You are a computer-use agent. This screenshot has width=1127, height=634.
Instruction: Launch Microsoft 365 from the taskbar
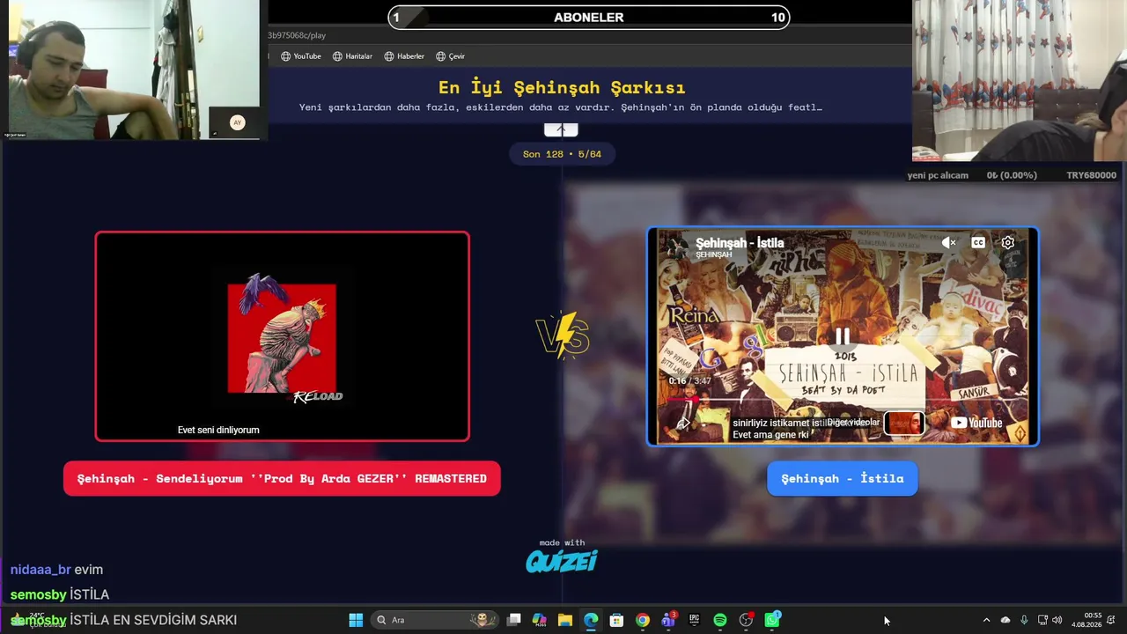point(540,620)
